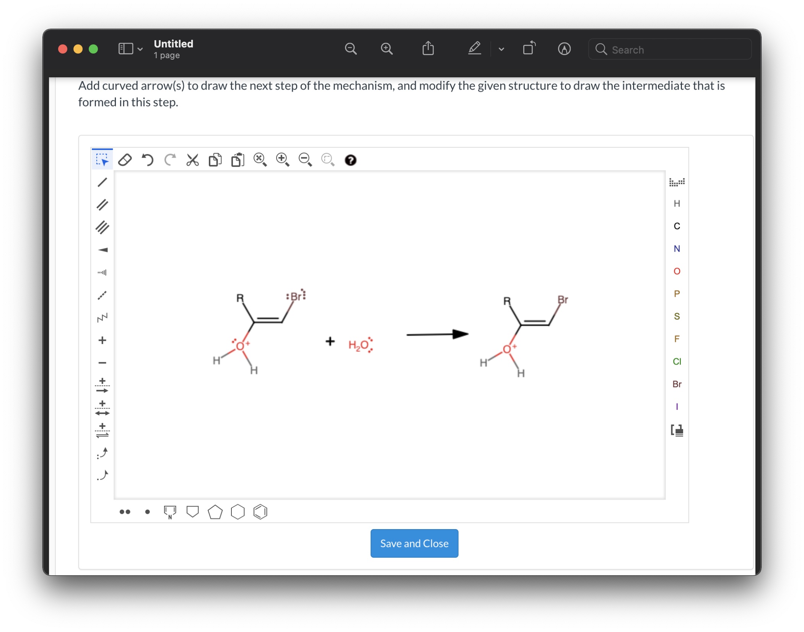Select the double bond drawing tool
This screenshot has height=632, width=804.
(102, 205)
